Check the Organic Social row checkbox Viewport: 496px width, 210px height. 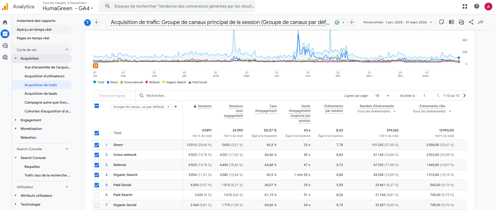coord(97,205)
